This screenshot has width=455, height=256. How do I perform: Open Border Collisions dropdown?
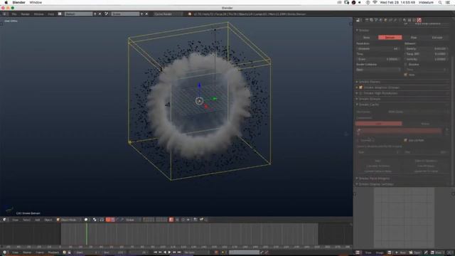[378, 70]
